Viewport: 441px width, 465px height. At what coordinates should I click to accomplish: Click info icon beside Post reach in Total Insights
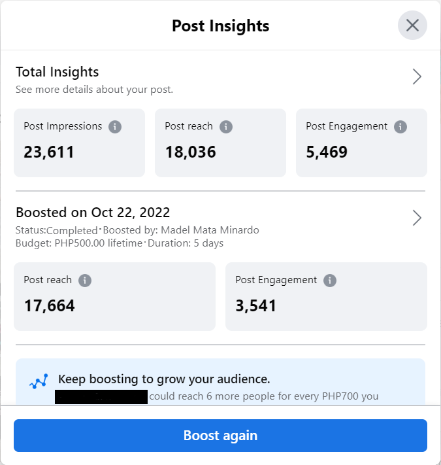click(226, 127)
